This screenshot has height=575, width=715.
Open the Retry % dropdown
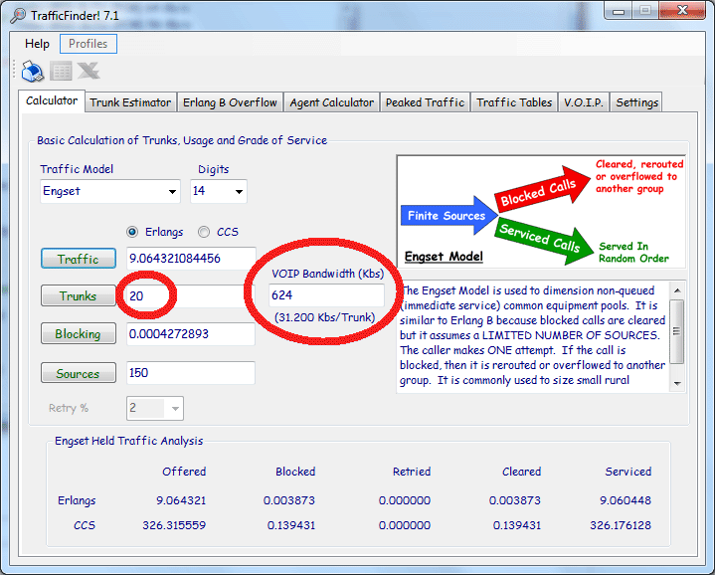coord(155,408)
